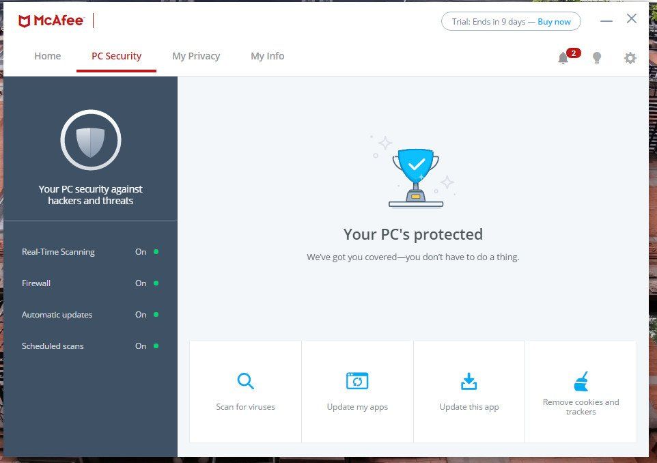This screenshot has width=657, height=463.
Task: Toggle Real-Time Scanning status
Action: coord(156,252)
